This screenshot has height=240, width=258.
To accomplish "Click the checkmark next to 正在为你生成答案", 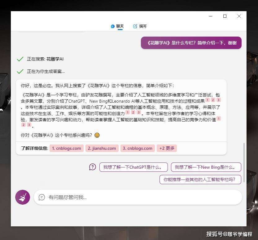I will point(20,71).
